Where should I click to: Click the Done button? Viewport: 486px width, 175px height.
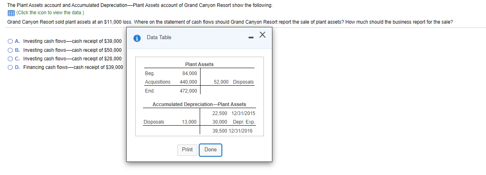pos(210,150)
